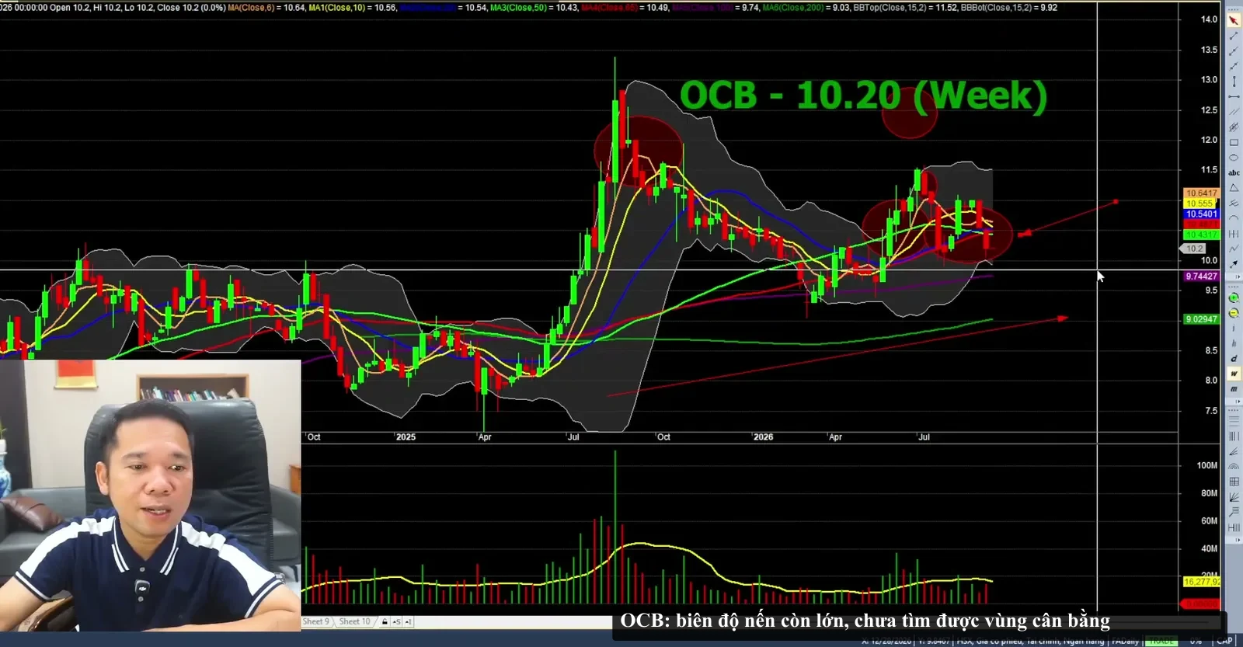Screen dimensions: 1243x647
Task: Open the Sheet 10 chart tab
Action: [355, 622]
